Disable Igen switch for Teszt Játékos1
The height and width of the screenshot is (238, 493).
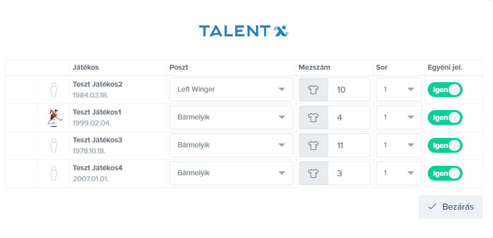(x=445, y=118)
